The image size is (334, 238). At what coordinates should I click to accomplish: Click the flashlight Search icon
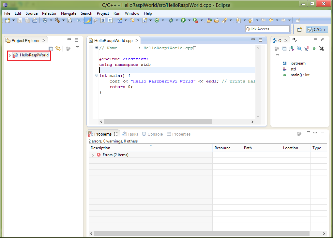pyautogui.click(x=224, y=21)
